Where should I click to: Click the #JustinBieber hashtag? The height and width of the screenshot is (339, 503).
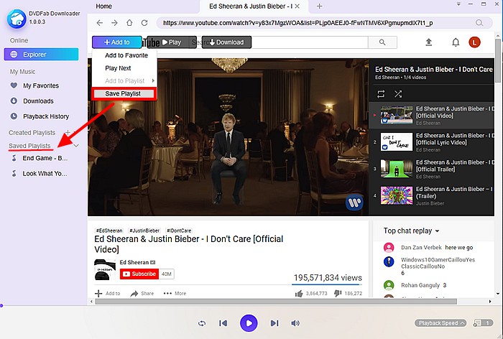(144, 231)
